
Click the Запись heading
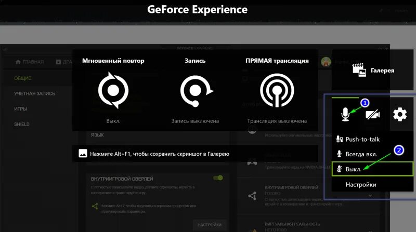[x=195, y=61]
